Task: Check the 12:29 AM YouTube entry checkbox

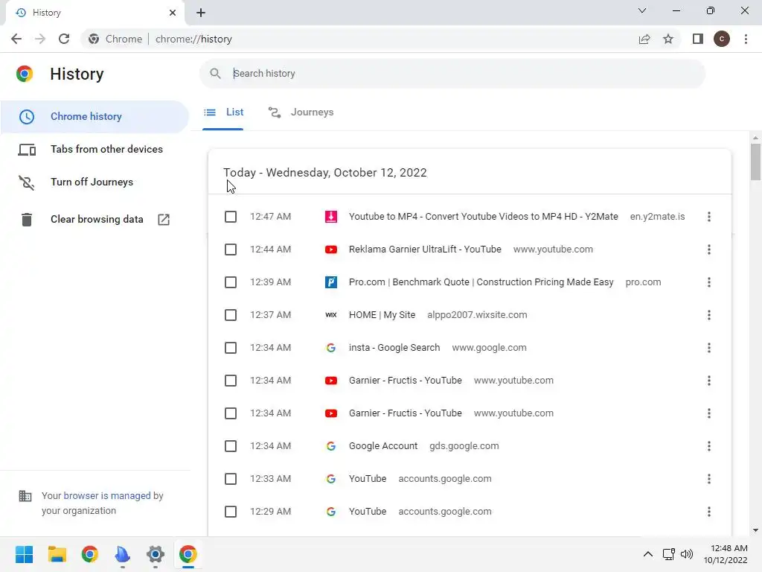Action: (x=231, y=512)
